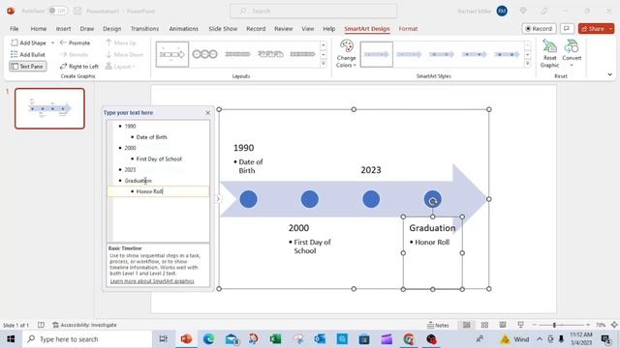The image size is (620, 348).
Task: Expand the SmartArt Styles gallery
Action: tap(527, 63)
